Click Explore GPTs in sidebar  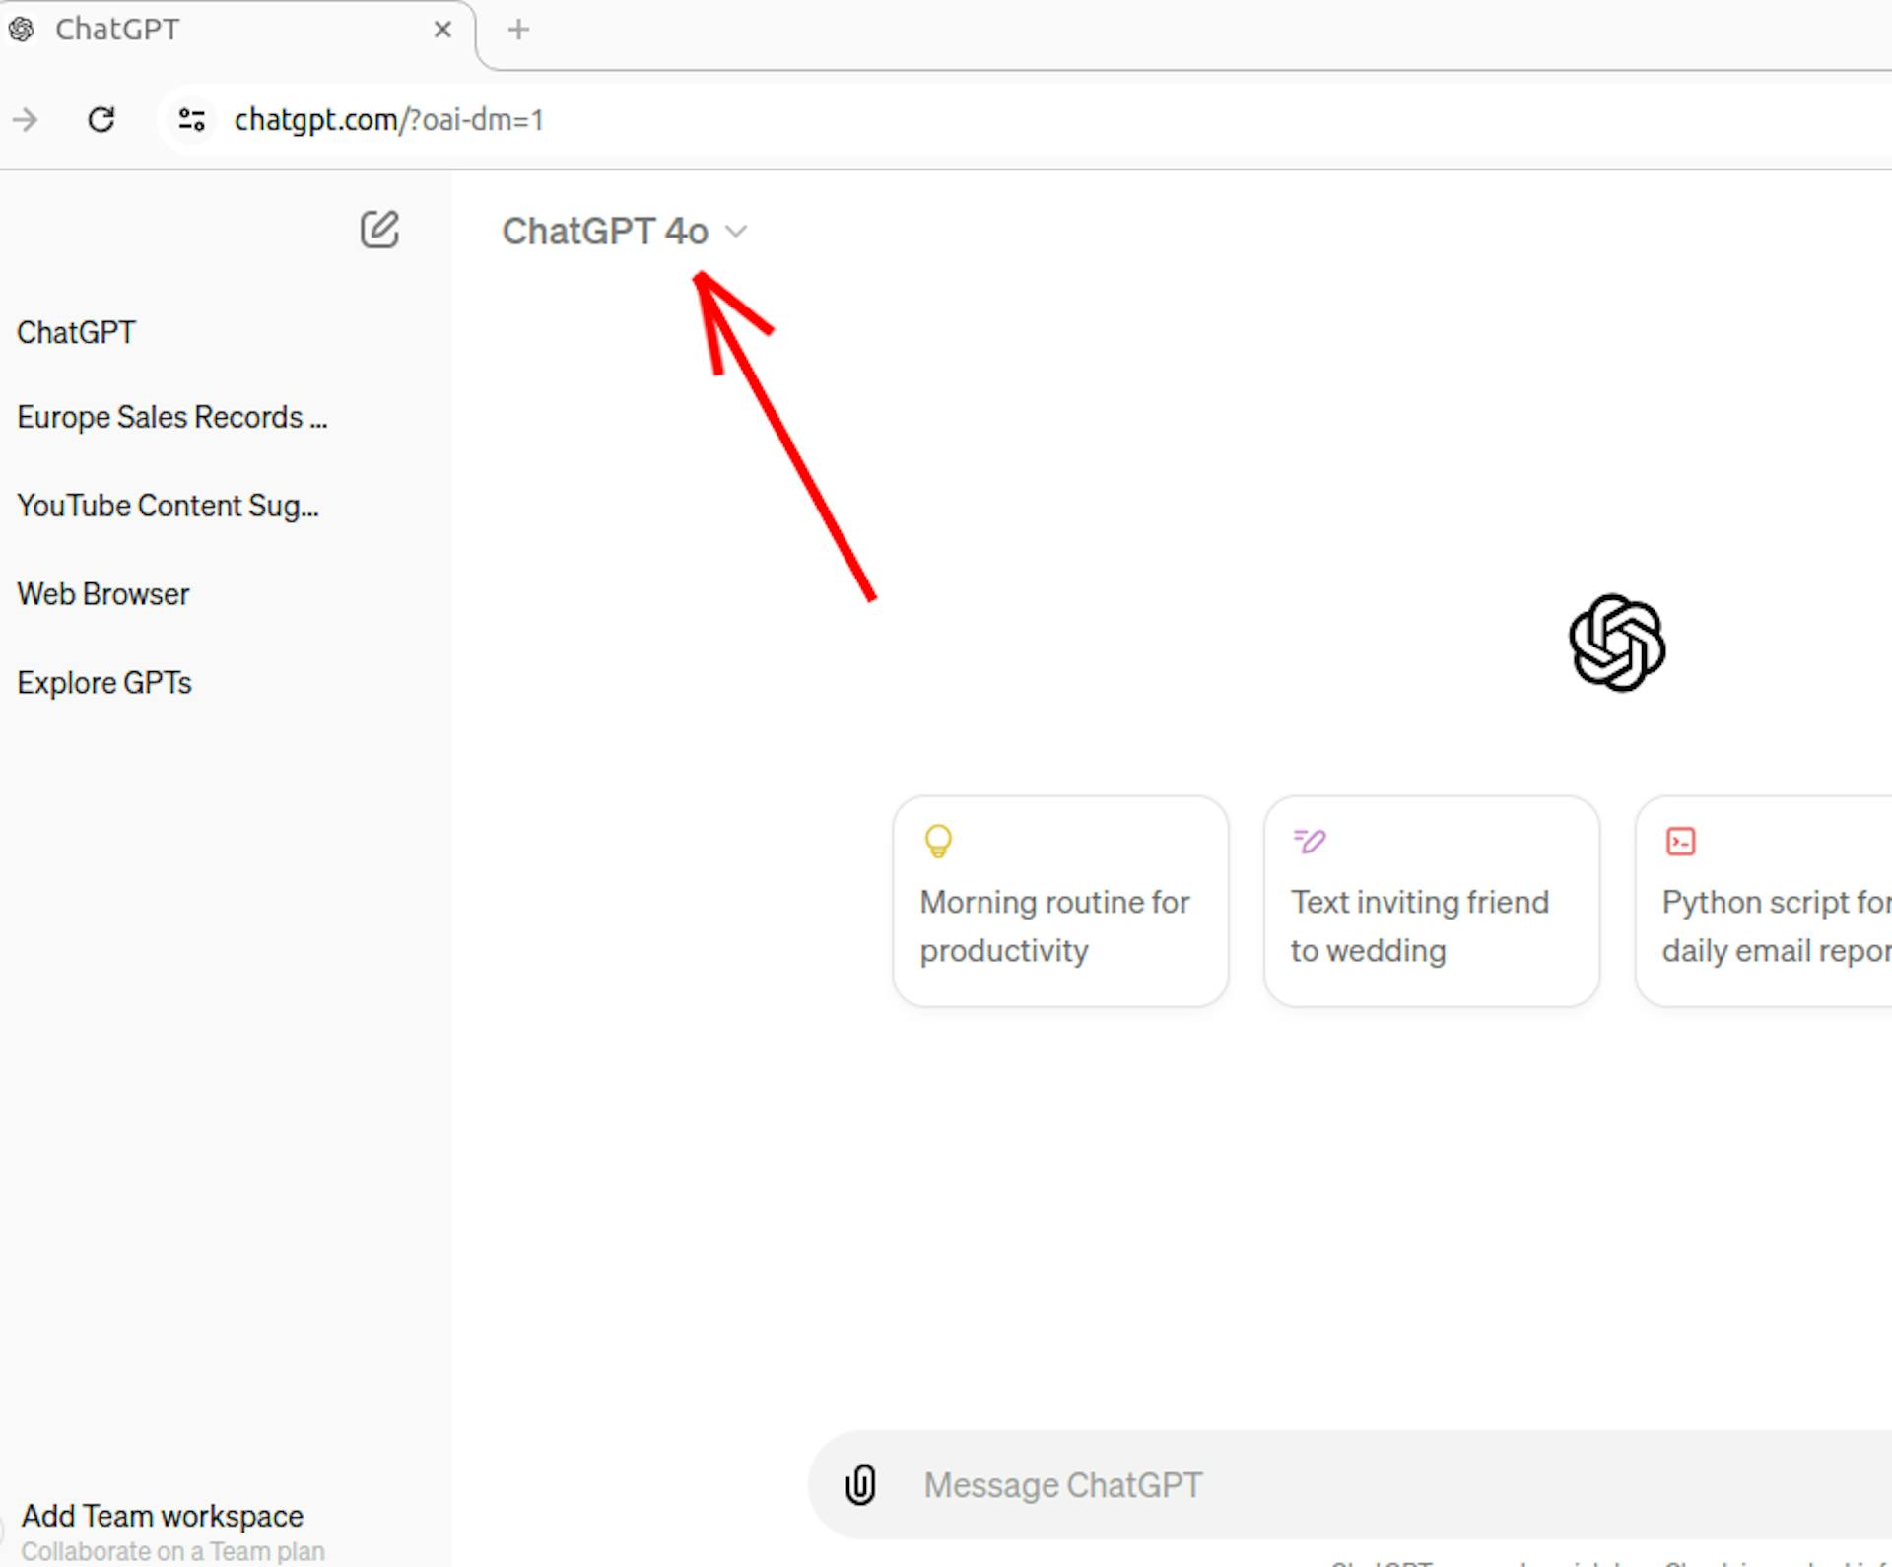[x=103, y=682]
